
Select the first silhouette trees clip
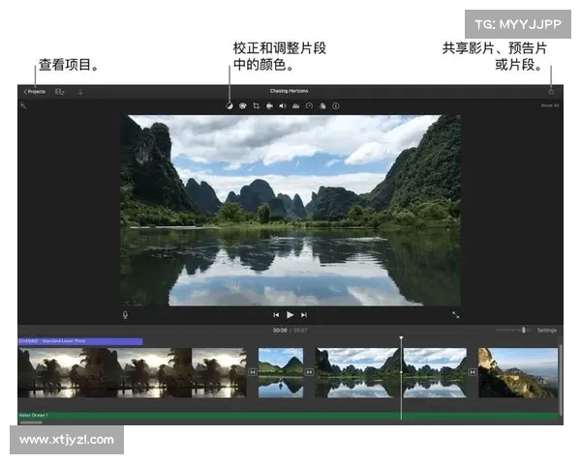coord(133,372)
